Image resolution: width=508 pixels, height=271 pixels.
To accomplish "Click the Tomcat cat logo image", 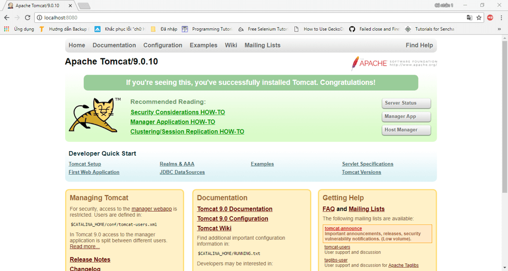I will click(94, 115).
